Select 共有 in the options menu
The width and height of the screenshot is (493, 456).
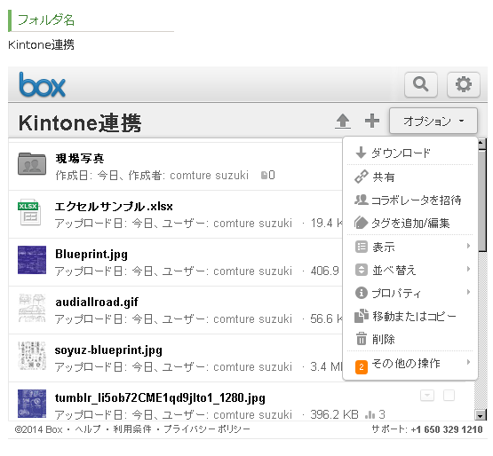pyautogui.click(x=410, y=177)
